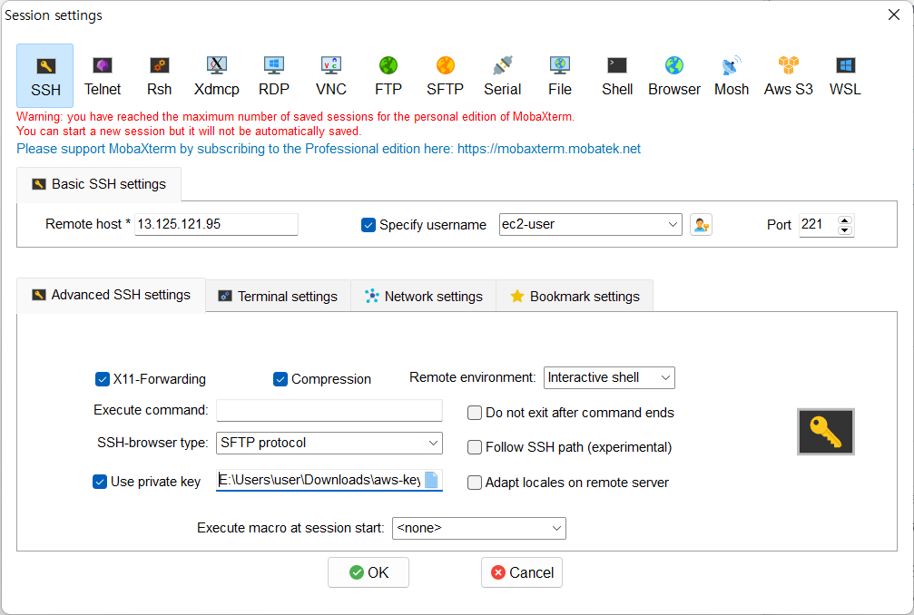
Task: Disable the Compression checkbox
Action: click(x=280, y=380)
